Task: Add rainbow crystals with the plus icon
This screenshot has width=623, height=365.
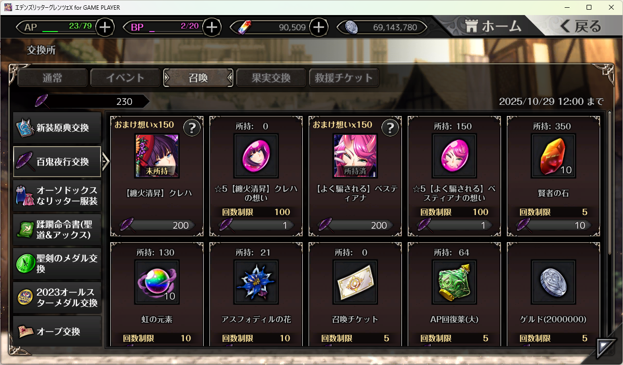Action: pos(318,27)
